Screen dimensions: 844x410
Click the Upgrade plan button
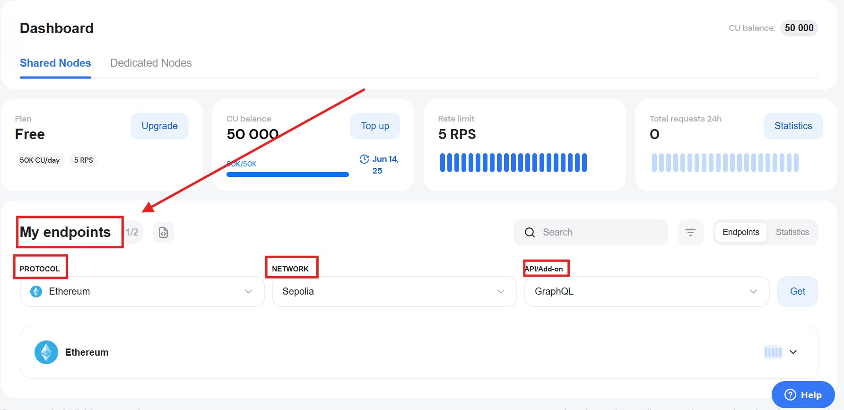point(159,126)
